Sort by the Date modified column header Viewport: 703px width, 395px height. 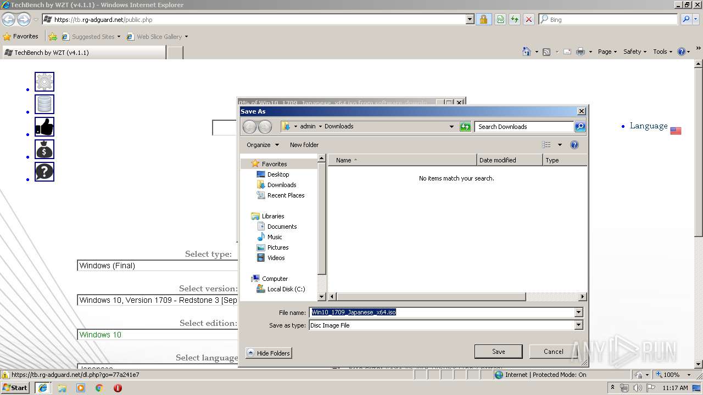tap(510, 160)
